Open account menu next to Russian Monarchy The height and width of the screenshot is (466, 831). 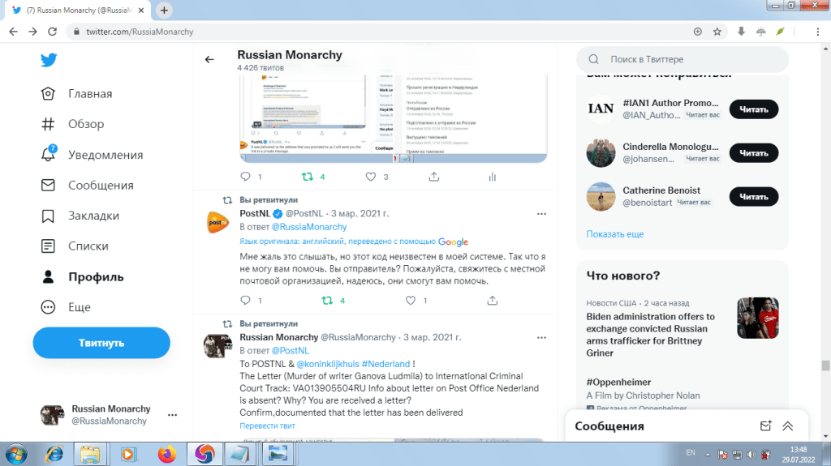click(172, 415)
